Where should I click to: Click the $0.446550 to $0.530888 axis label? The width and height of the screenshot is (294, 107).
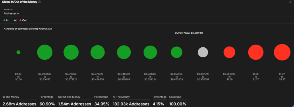click(x=124, y=77)
